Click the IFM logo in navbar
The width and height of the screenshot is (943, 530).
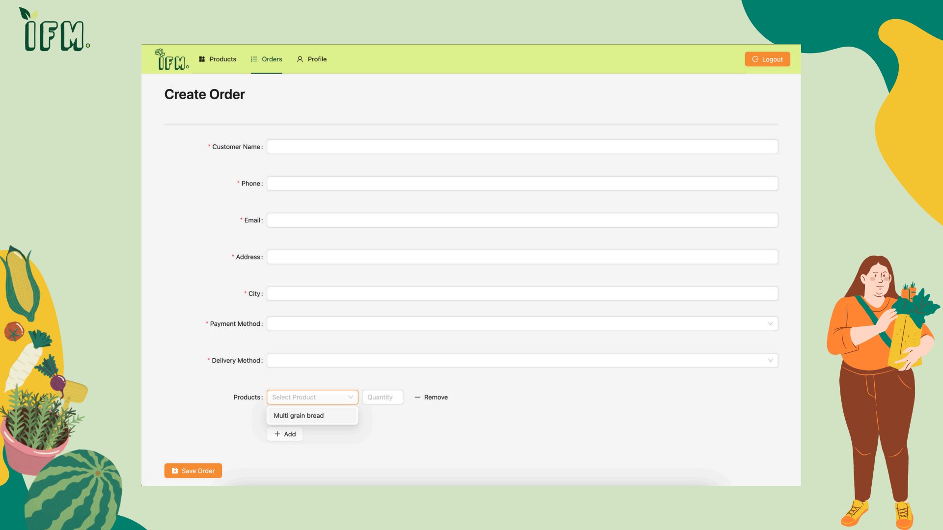pos(171,59)
